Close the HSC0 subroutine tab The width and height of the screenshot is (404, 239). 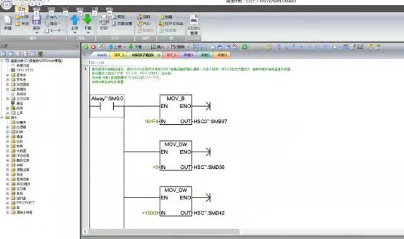click(x=158, y=55)
